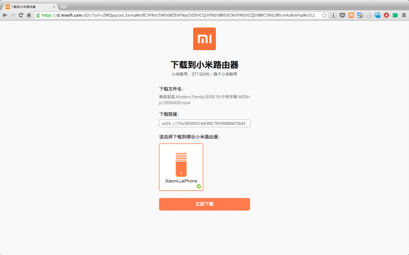This screenshot has height=255, width=409.
Task: Go back with browser back arrow
Action: click(5, 15)
